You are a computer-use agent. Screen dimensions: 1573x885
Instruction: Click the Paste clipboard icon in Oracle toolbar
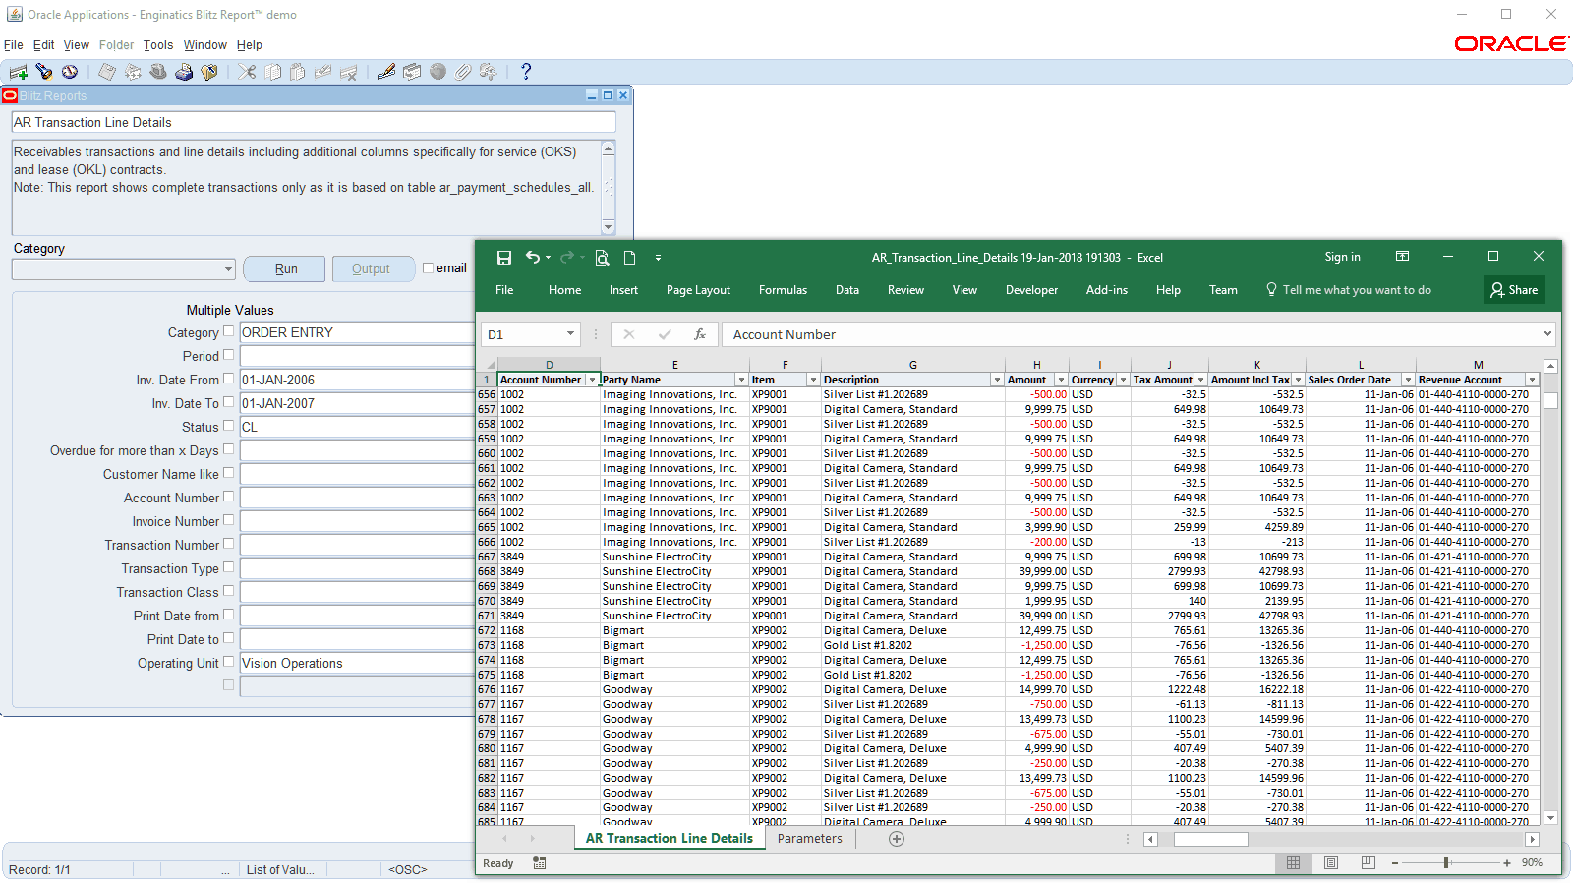coord(298,72)
